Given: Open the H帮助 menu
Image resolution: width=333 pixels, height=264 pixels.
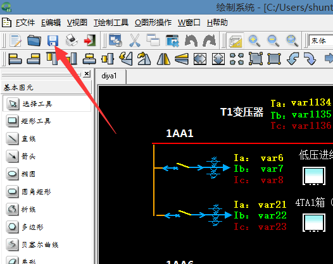Looking at the screenshot, I should (217, 23).
